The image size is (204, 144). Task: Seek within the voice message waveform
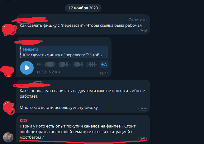[x=67, y=64]
